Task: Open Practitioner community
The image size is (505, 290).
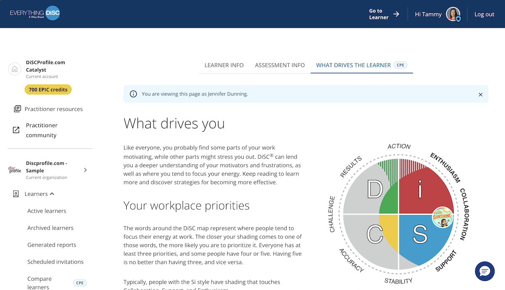Action: pos(42,130)
